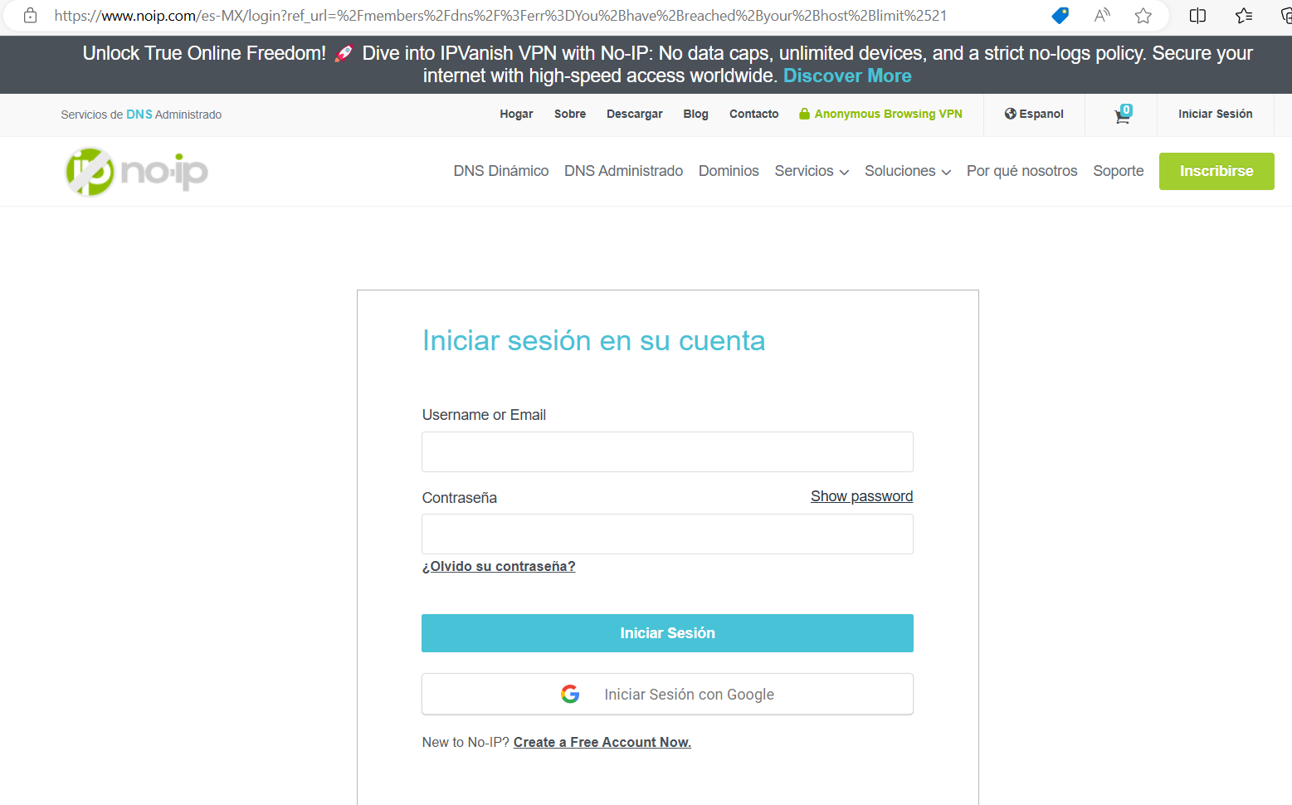Viewport: 1292px width, 805px height.
Task: Click the site info lock icon
Action: coord(30,15)
